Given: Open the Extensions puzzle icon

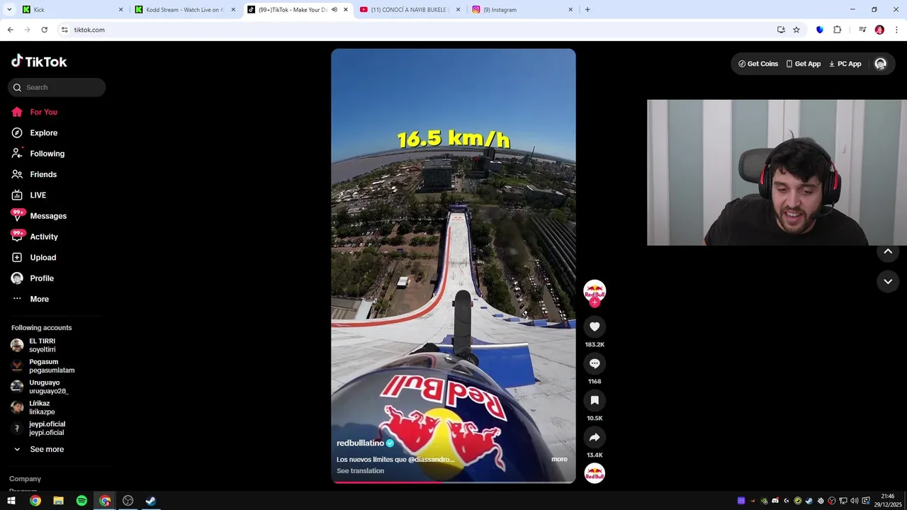Looking at the screenshot, I should click(837, 30).
